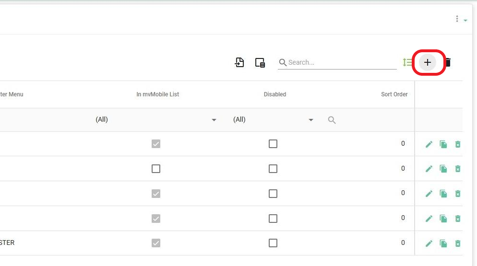The width and height of the screenshot is (477, 266).
Task: Delete the third row via its trash icon
Action: [458, 194]
